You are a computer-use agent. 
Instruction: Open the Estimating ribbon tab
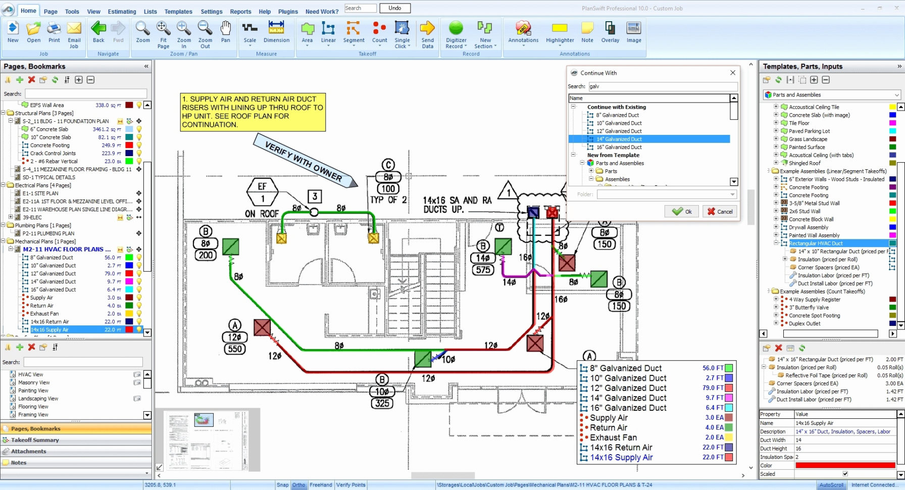pyautogui.click(x=122, y=11)
